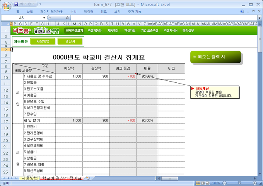Screen dimensions: 263x186
Task: Switch to Normal view in the status bar
Action: (198, 183)
